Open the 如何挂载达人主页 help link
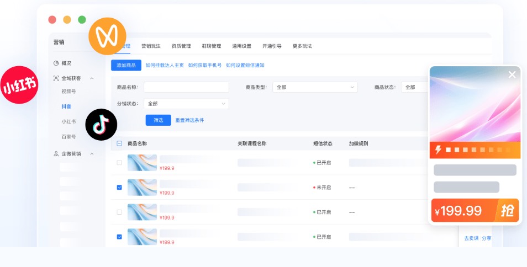 point(165,66)
